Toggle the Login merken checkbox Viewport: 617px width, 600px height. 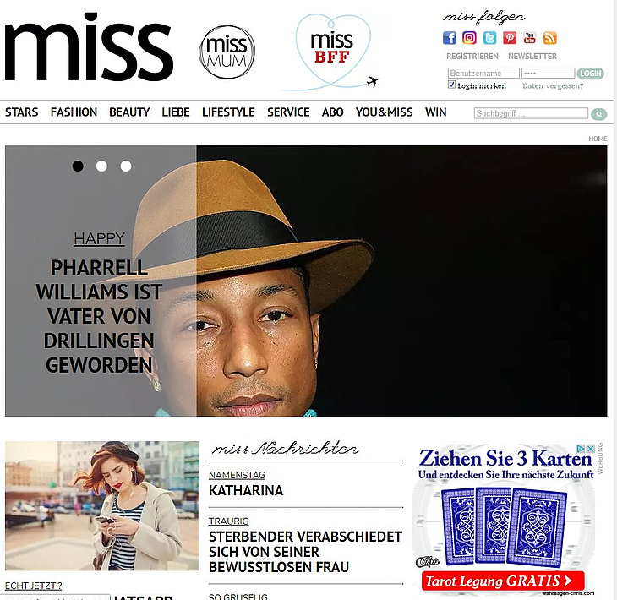click(x=451, y=85)
